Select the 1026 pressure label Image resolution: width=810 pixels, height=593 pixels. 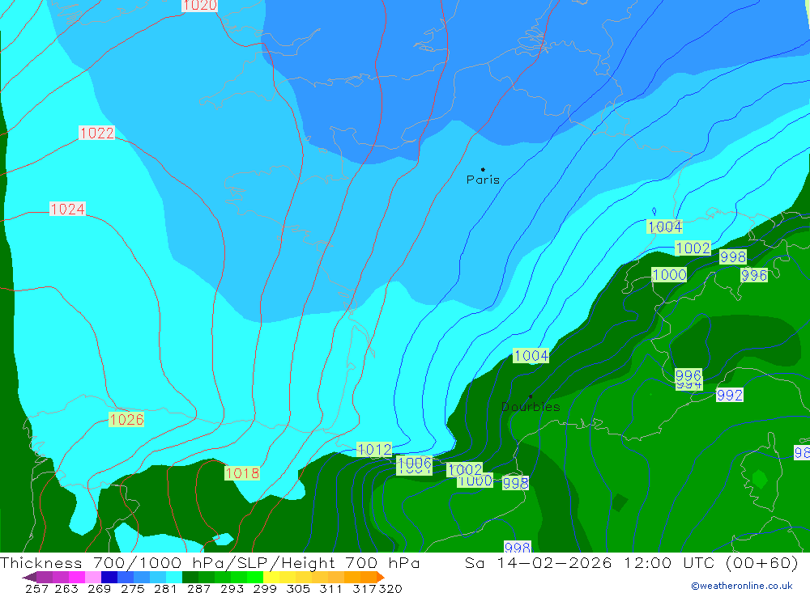[x=126, y=420]
